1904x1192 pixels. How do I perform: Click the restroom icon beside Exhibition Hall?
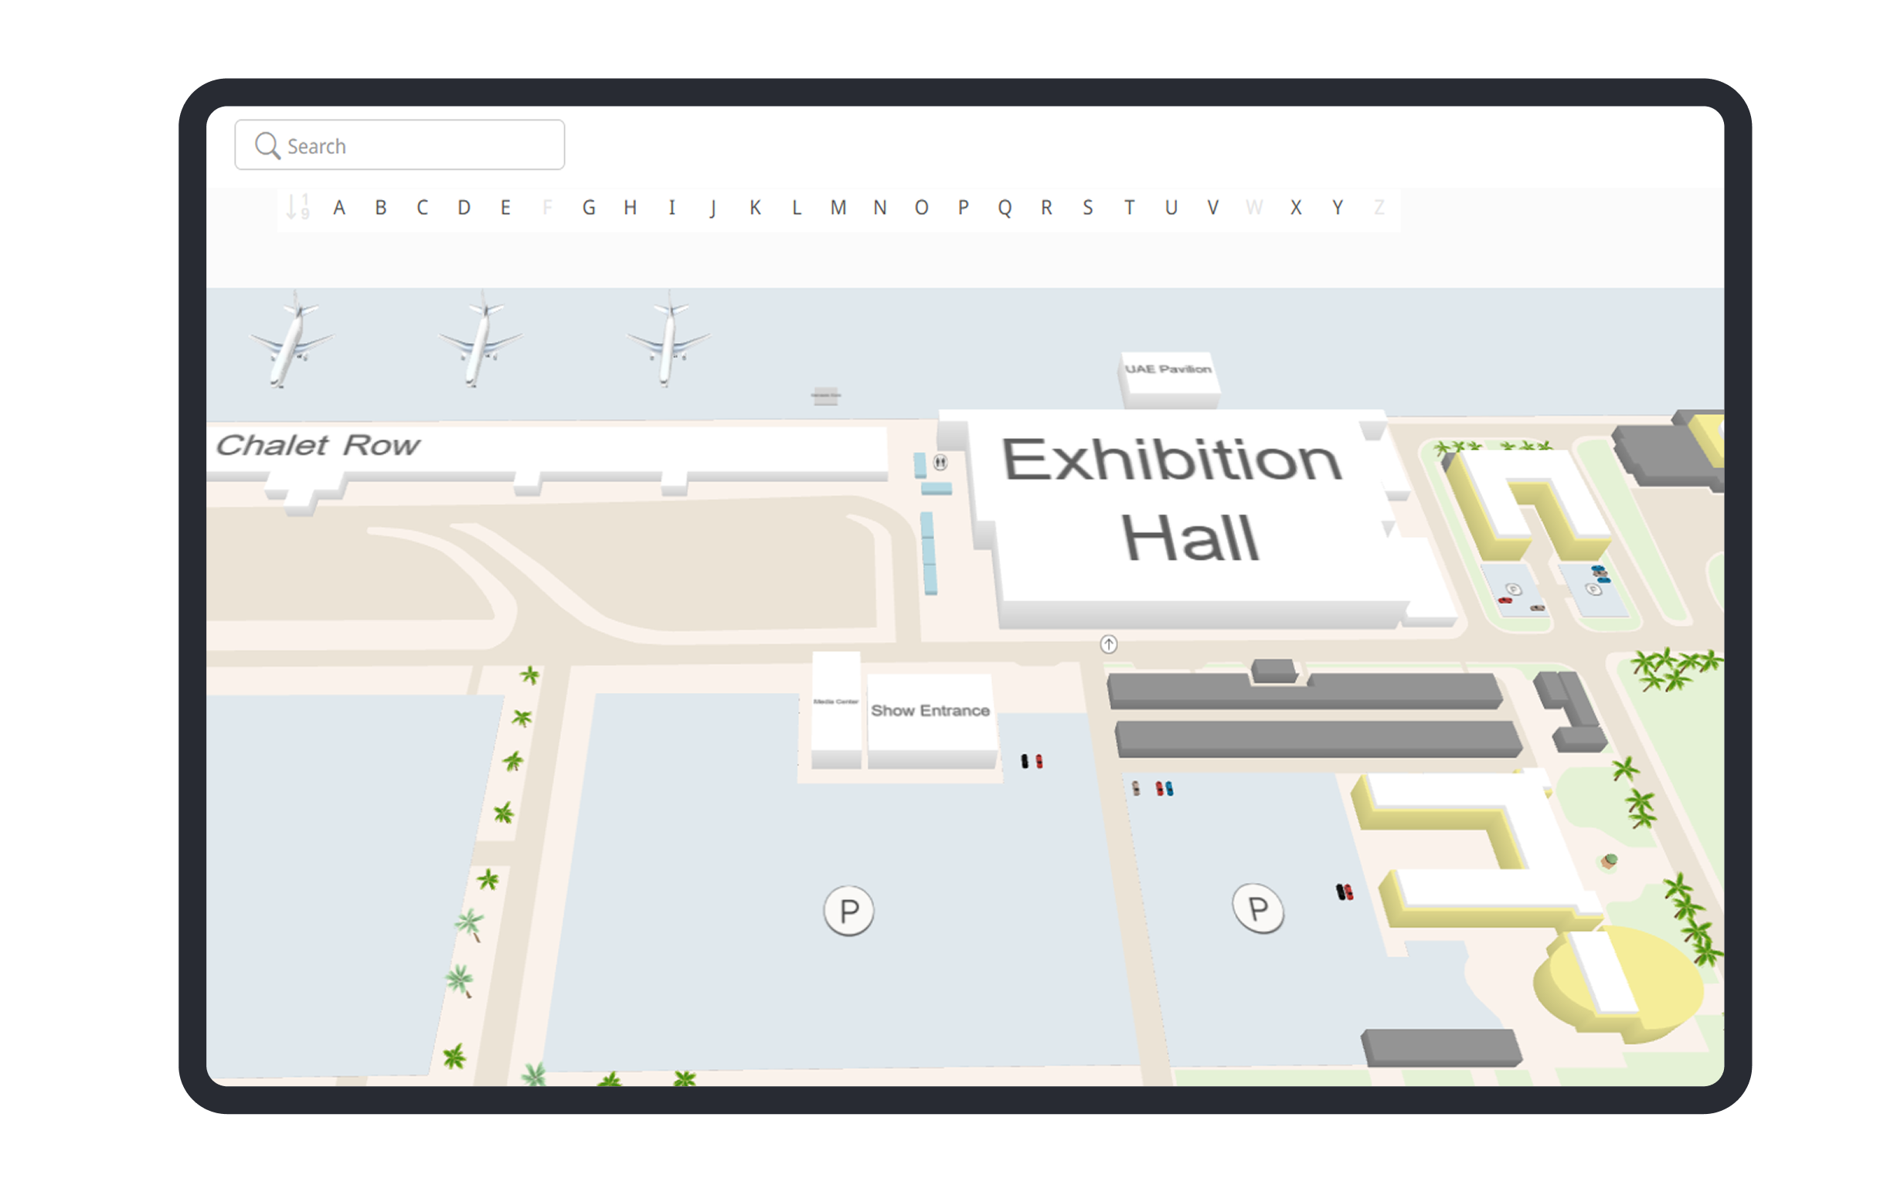point(940,463)
